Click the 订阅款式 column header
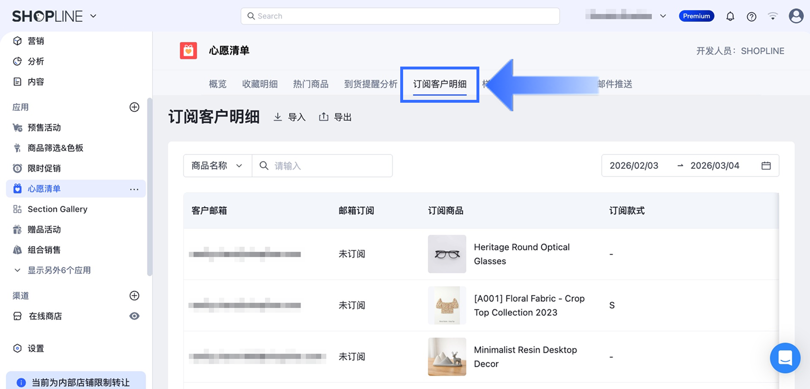 pyautogui.click(x=627, y=211)
